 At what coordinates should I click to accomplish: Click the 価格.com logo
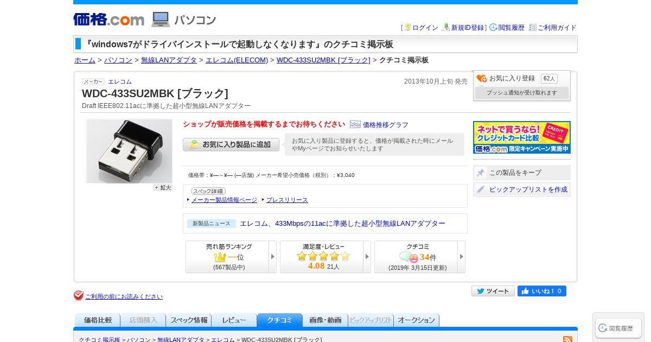click(109, 20)
